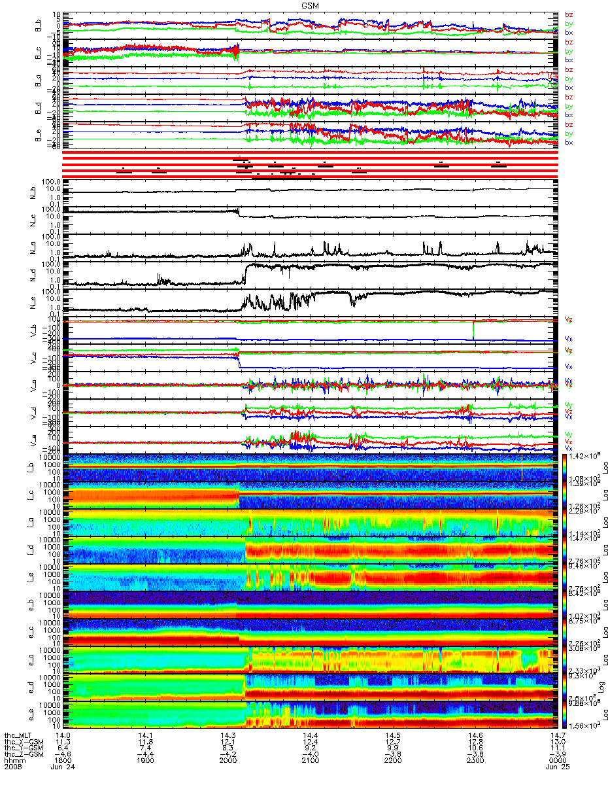Screen dimensions: 608x785
Task: Click the Vx legend of the V_c panel
Action: coord(569,366)
